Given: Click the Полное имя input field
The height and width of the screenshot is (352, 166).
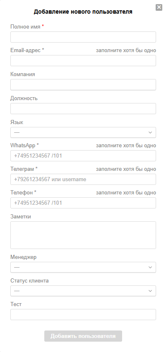Looking at the screenshot, I should 83,37.
